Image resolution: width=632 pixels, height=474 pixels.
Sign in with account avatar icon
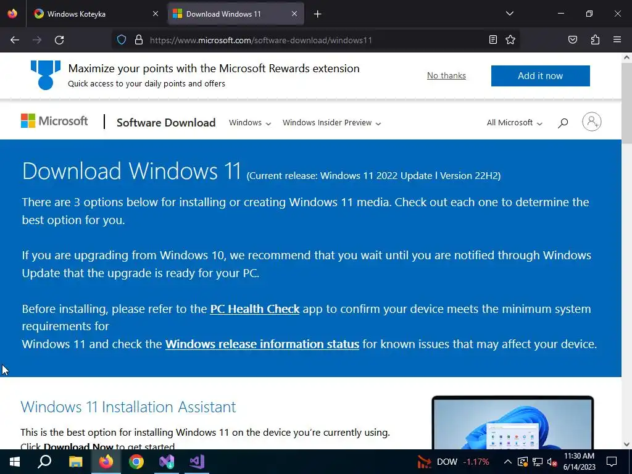(591, 122)
